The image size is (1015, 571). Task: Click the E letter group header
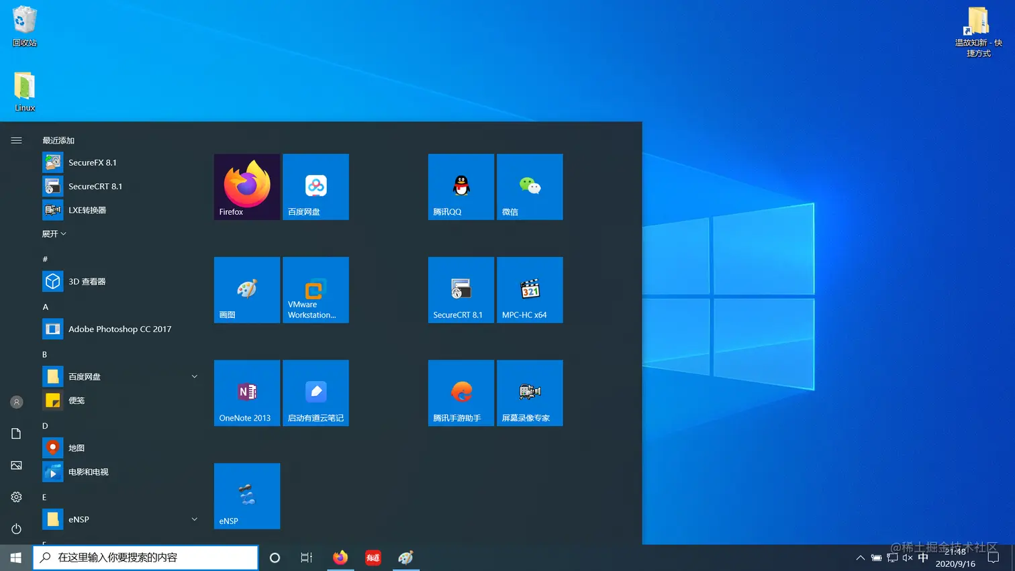tap(45, 497)
